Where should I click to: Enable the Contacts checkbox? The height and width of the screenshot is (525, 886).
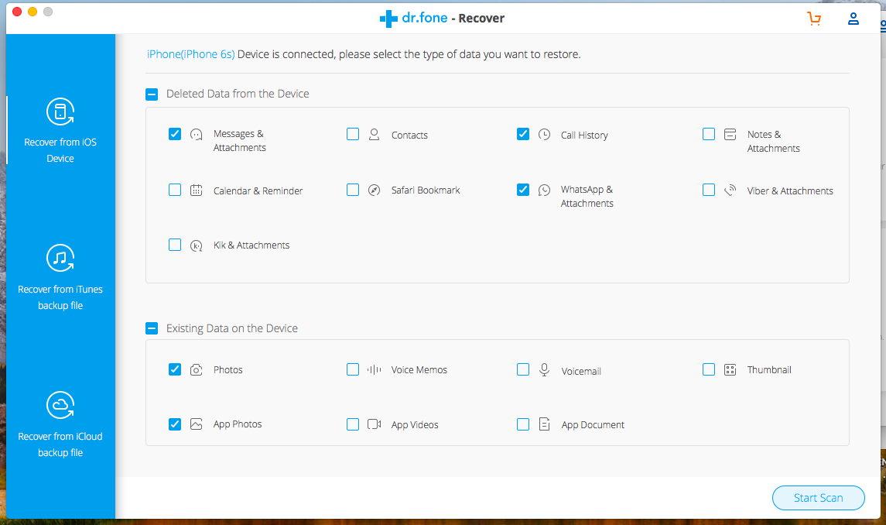point(353,134)
